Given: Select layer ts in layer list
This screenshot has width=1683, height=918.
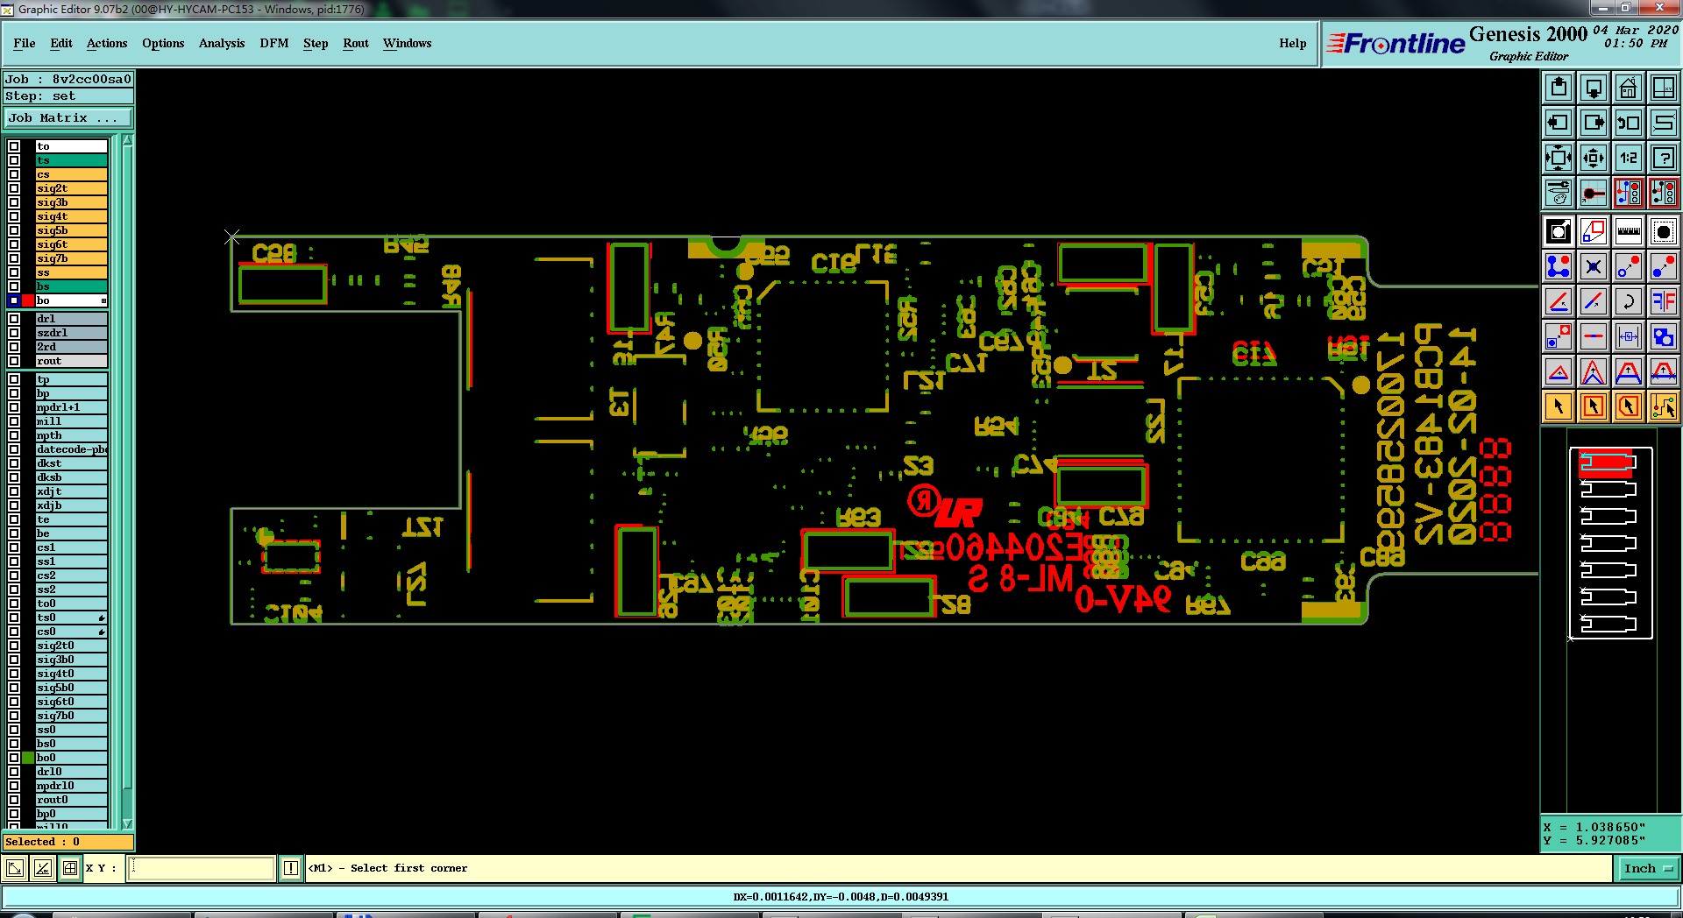Looking at the screenshot, I should click(x=72, y=160).
